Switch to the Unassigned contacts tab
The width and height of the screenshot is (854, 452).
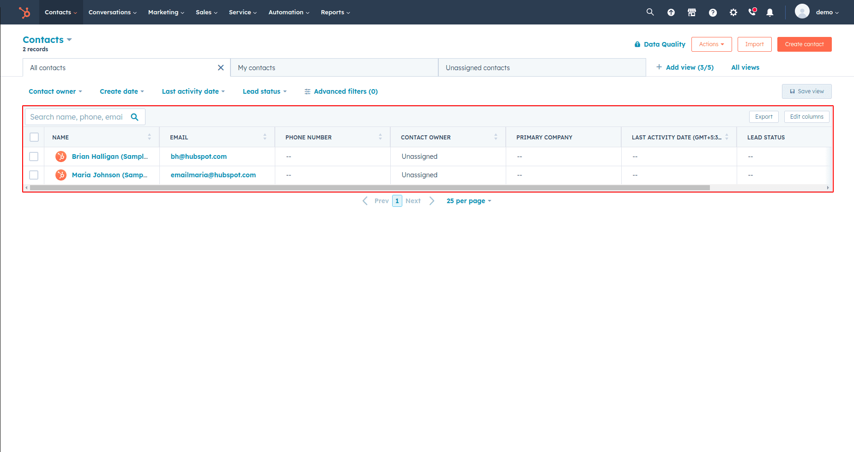click(x=542, y=67)
